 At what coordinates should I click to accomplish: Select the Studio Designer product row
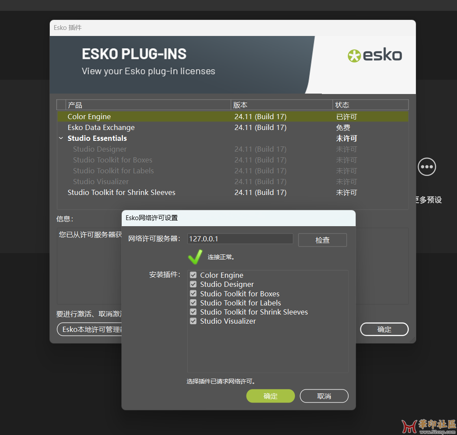coord(233,149)
